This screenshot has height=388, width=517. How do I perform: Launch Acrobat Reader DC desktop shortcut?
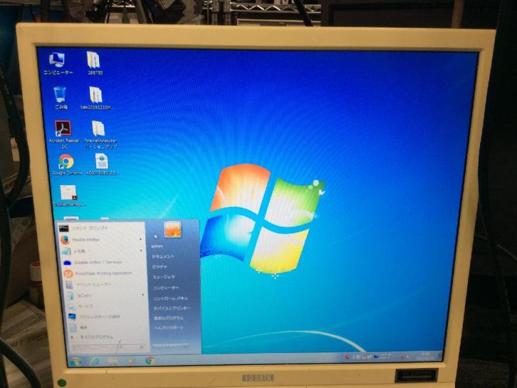(64, 134)
